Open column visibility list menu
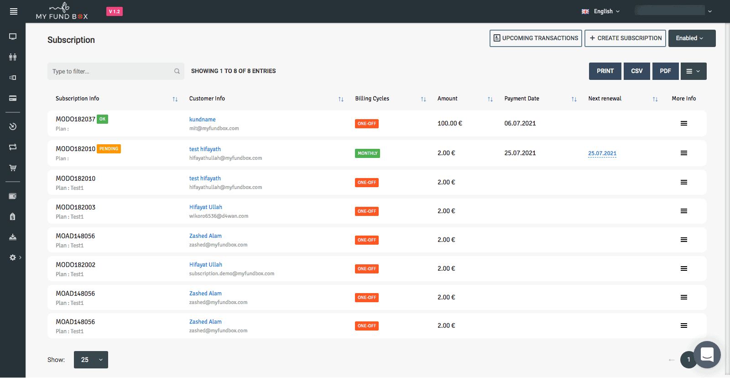This screenshot has height=378, width=730. [x=693, y=71]
